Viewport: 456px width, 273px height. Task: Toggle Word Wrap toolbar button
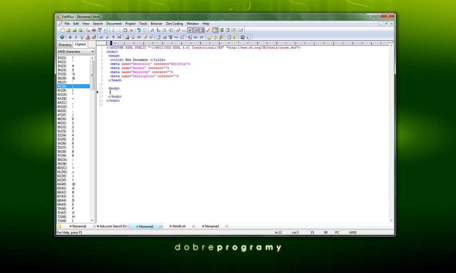pos(190,30)
